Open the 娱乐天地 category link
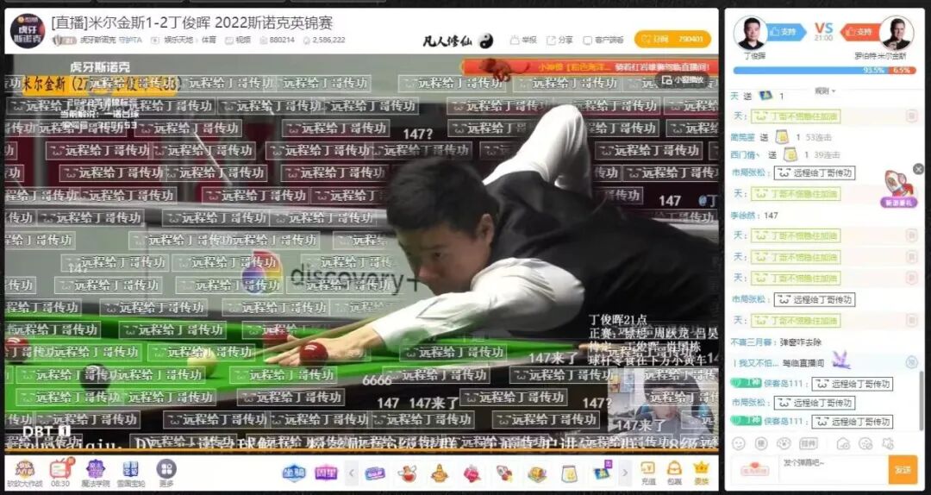The width and height of the screenshot is (931, 495). click(180, 40)
